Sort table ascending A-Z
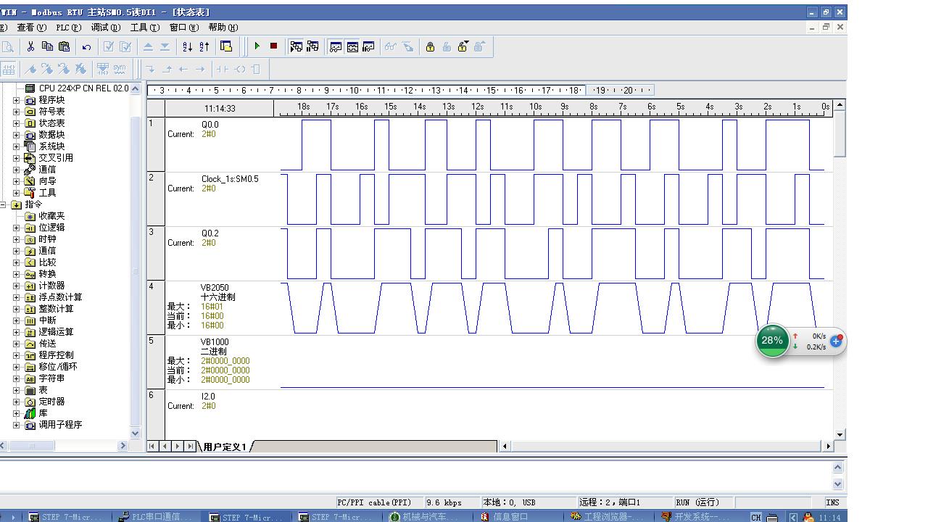 [187, 46]
